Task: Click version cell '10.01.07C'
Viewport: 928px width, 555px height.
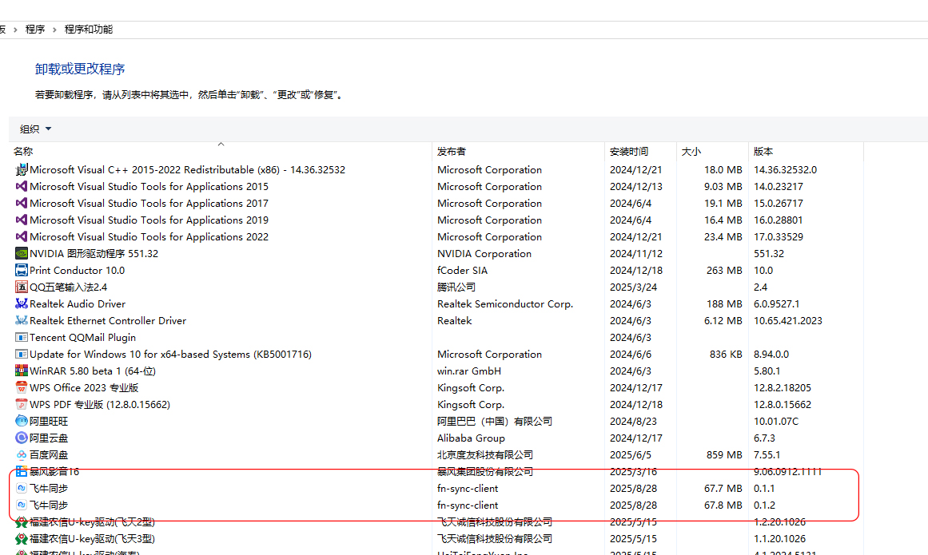Action: (776, 422)
